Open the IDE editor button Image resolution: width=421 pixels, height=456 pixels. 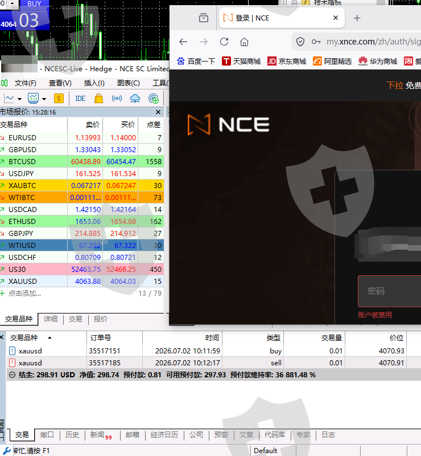click(x=80, y=99)
